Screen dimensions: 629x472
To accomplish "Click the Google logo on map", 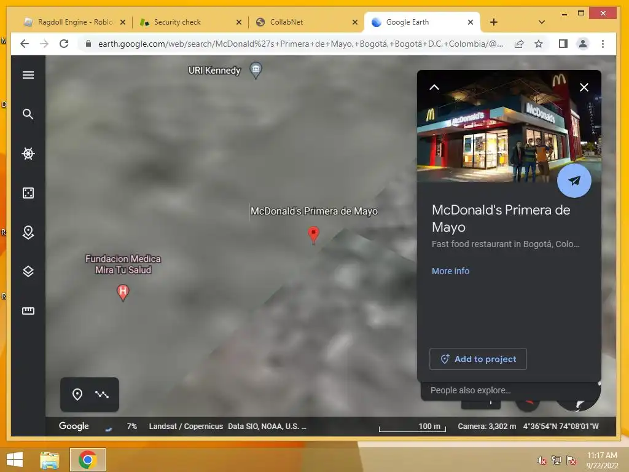I will [74, 426].
